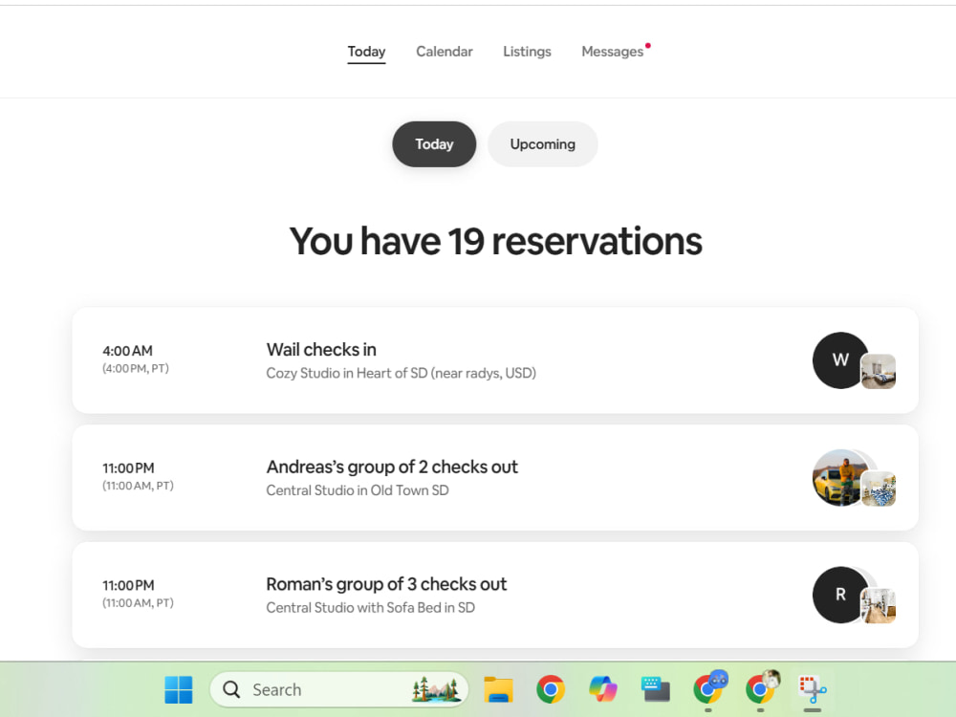The height and width of the screenshot is (717, 956).
Task: Open the Messages tab
Action: (x=613, y=52)
